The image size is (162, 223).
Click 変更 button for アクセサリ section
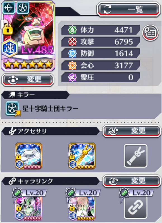[x=131, y=131]
